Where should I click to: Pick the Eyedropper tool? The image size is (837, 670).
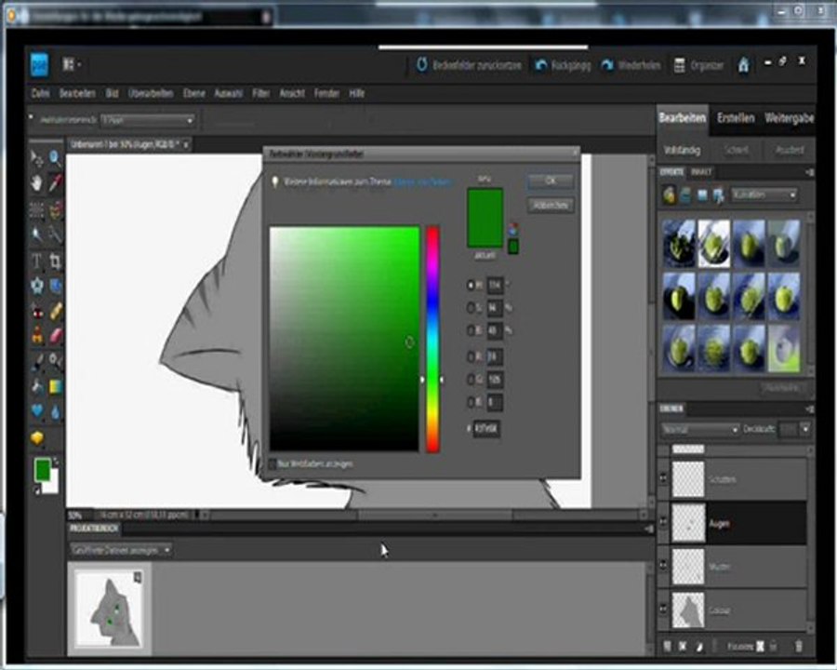pyautogui.click(x=56, y=182)
